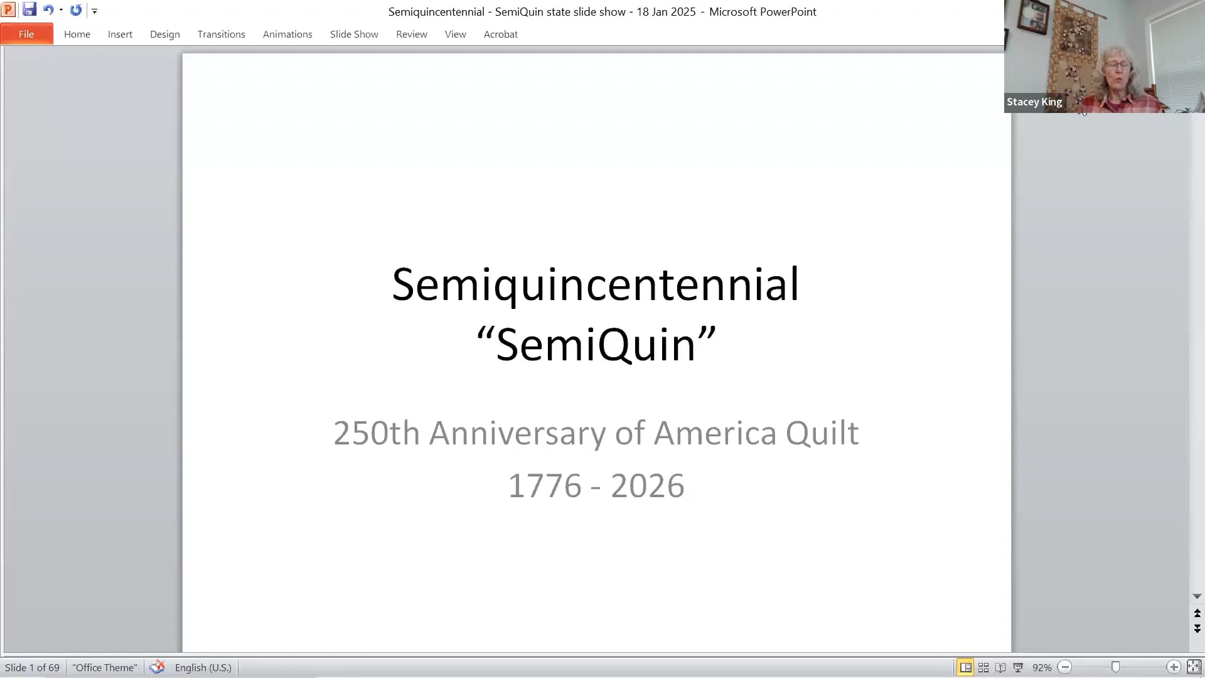Start the slide show from the status bar

point(1018,667)
